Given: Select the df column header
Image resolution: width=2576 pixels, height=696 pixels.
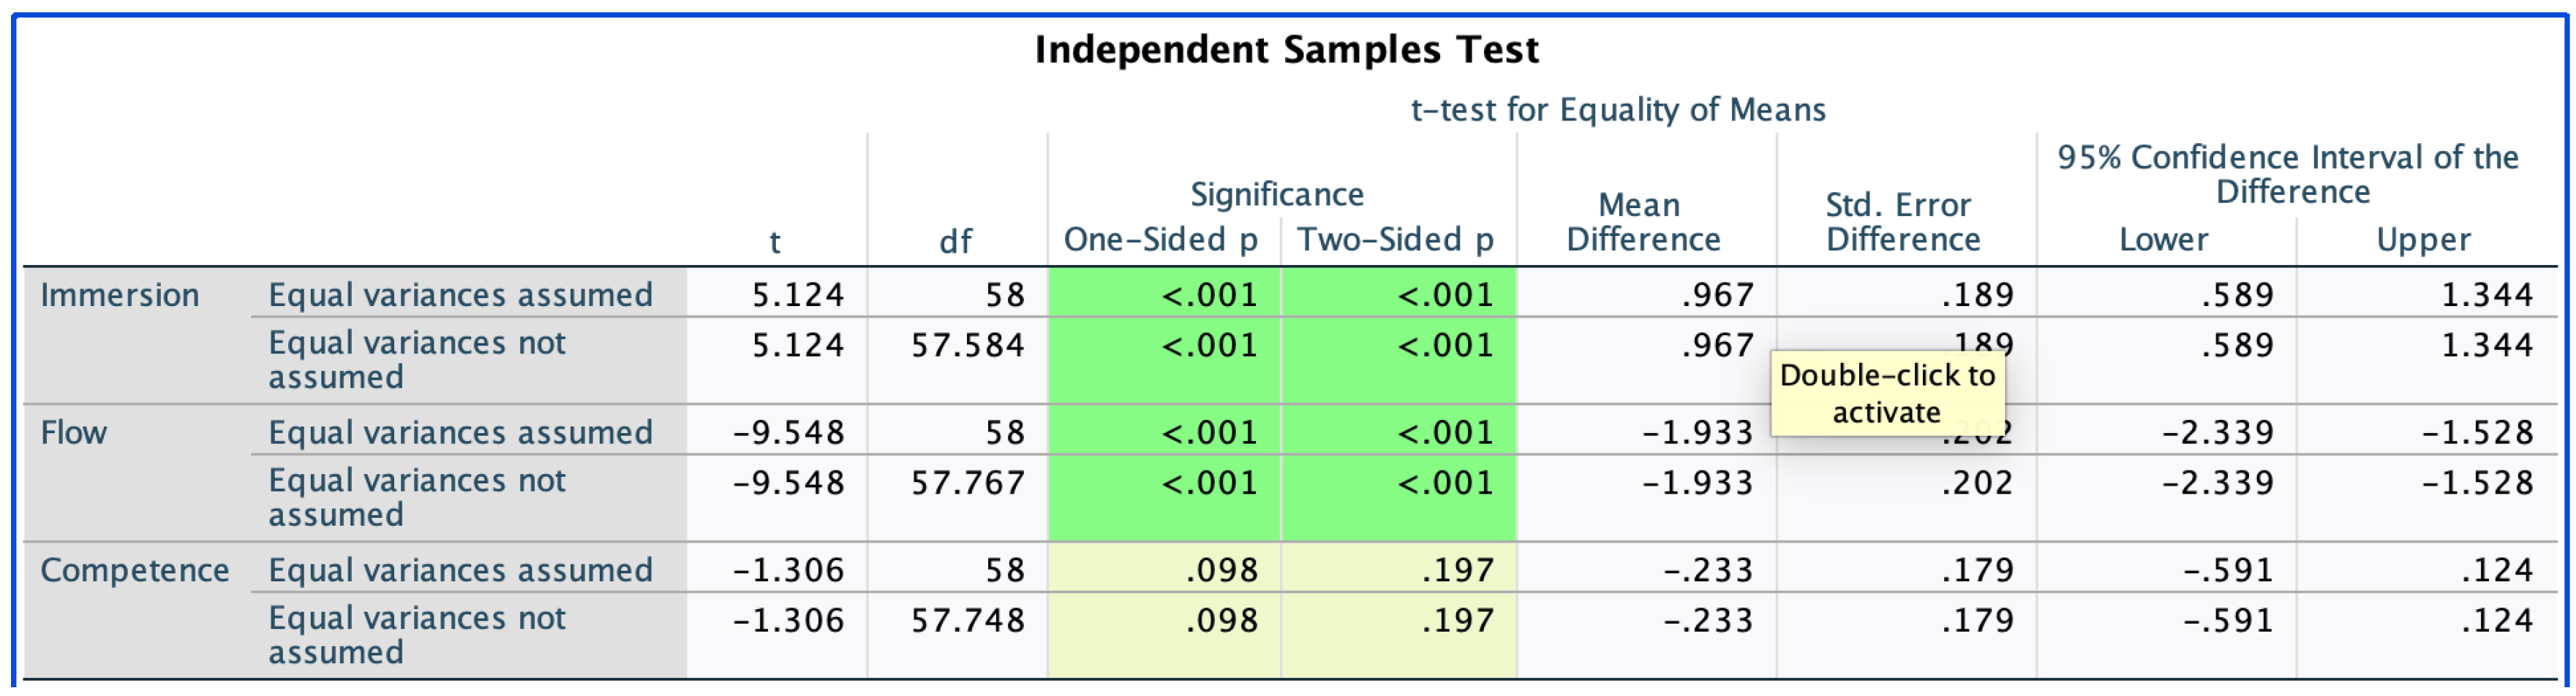Looking at the screenshot, I should click(x=955, y=241).
